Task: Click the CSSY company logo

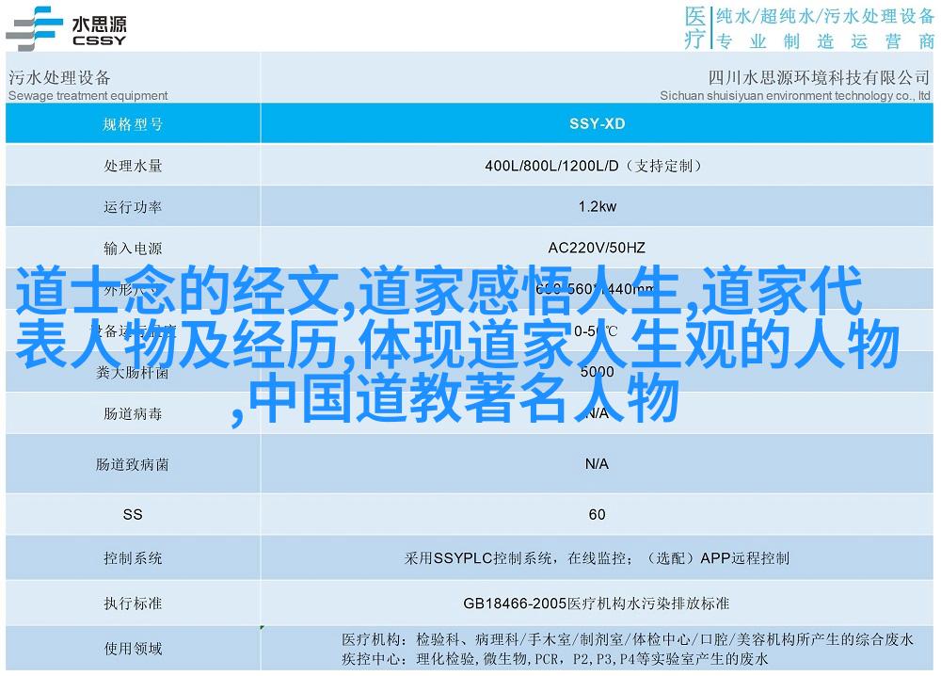Action: pos(66,28)
